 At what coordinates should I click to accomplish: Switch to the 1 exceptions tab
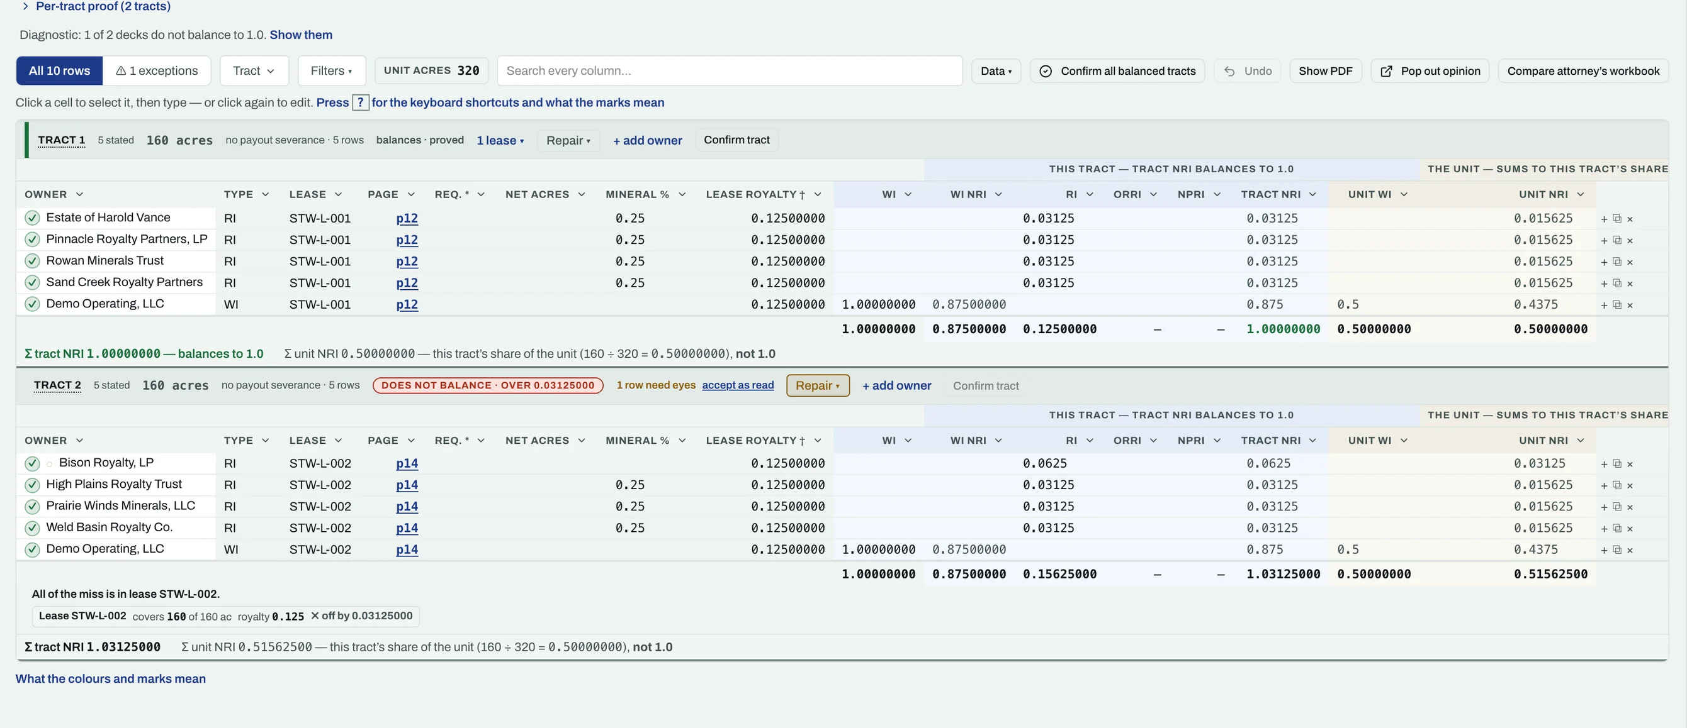(x=157, y=70)
